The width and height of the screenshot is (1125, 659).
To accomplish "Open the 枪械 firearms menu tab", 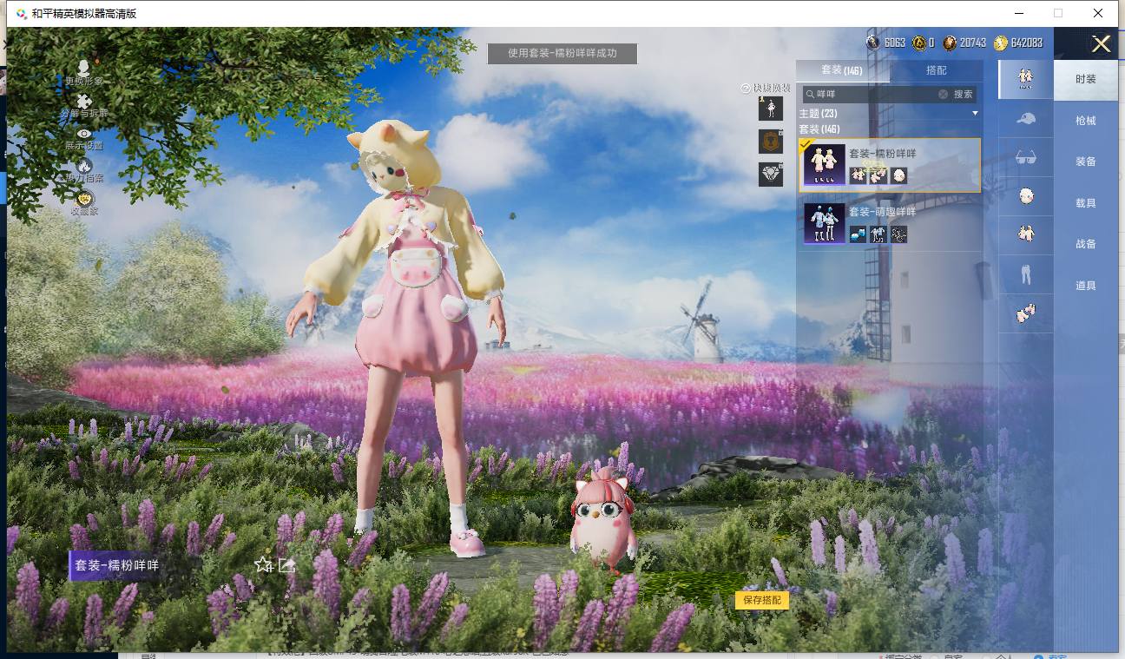I will (1085, 121).
